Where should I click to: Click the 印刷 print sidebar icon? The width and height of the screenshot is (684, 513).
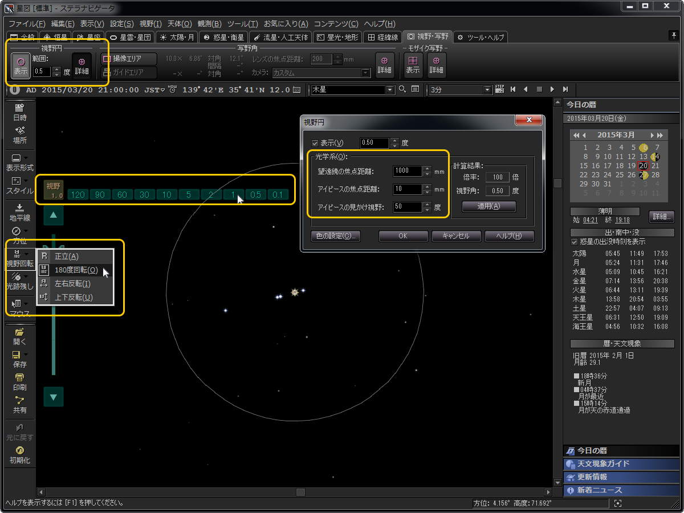[19, 382]
